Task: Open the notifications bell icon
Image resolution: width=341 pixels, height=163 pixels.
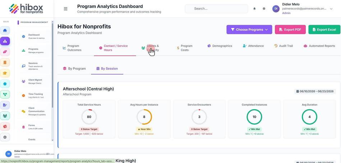Action: [254, 9]
